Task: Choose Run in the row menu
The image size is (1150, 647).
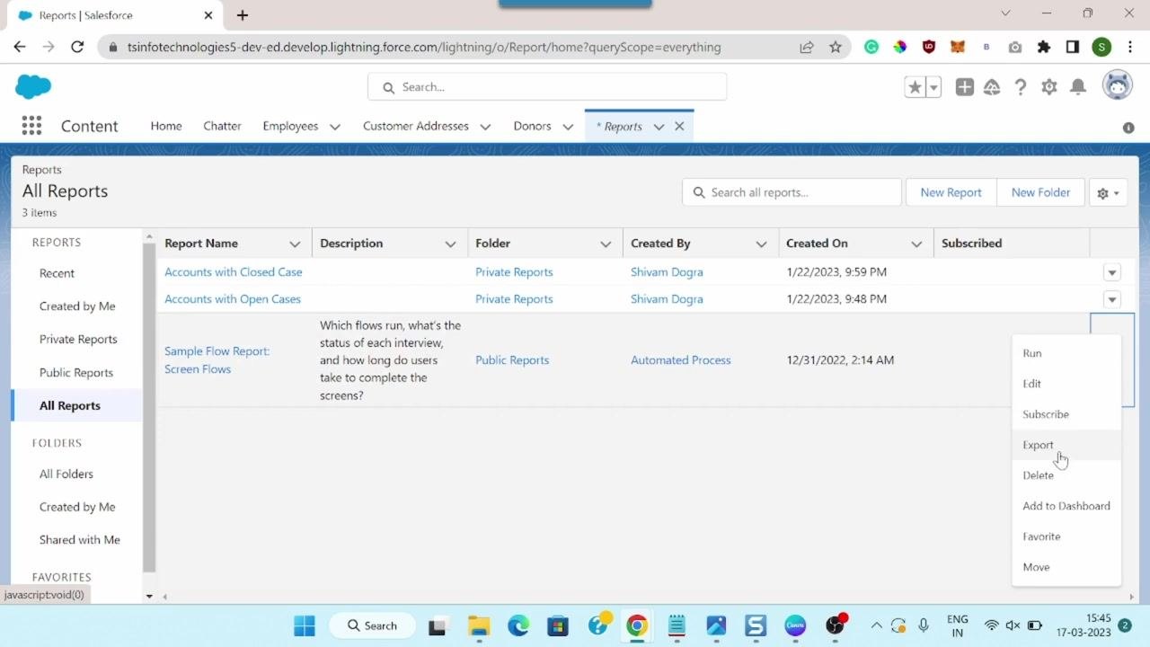Action: click(x=1066, y=353)
